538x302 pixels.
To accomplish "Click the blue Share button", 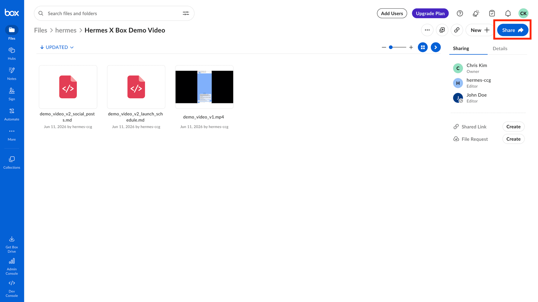I will 513,30.
